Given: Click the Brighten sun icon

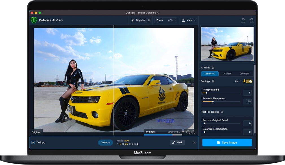Looking at the screenshot, I should pyautogui.click(x=133, y=20).
